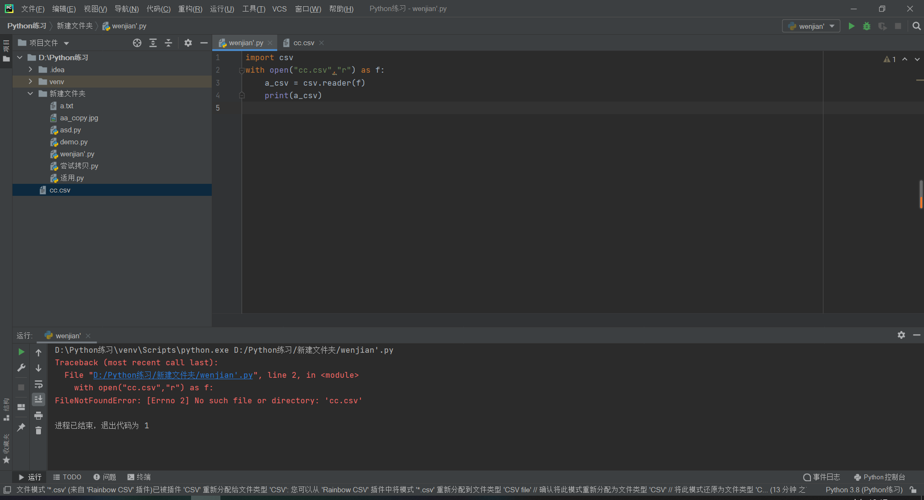Image resolution: width=924 pixels, height=500 pixels.
Task: Restore layout icon in run panel
Action: (21, 407)
